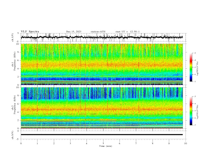Image resolution: width=209 pixels, height=161 pixels.
Task: Click the "6" kHz tick on the ch.2 frequency axis
Action: (18, 104)
